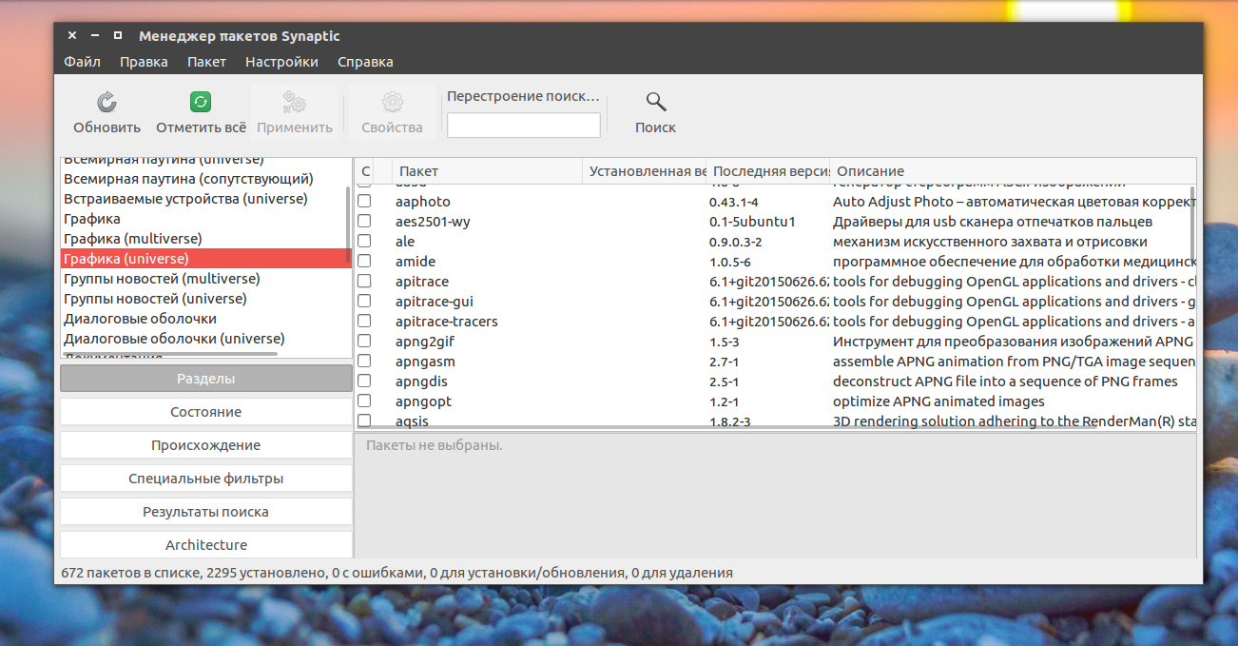Select the apng2gif package name
1238x646 pixels.
[x=425, y=342]
